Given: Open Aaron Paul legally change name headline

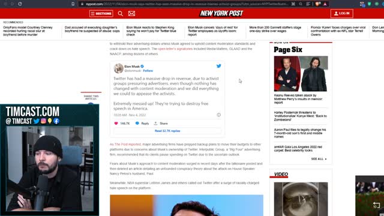Looking at the screenshot, I should [300, 133].
